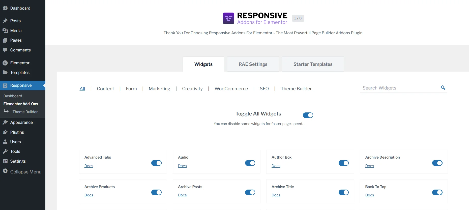Open the Starter Templates tab

tap(313, 64)
